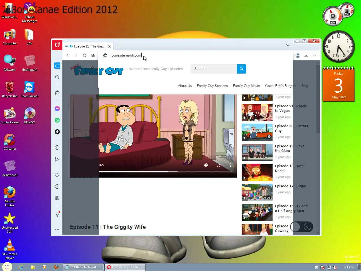This screenshot has height=271, width=361.
Task: Seek on the video progress bar
Action: click(166, 172)
